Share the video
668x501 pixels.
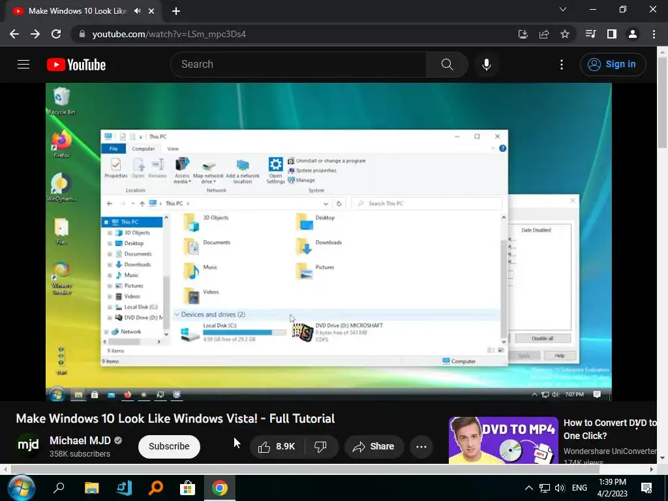pyautogui.click(x=374, y=446)
